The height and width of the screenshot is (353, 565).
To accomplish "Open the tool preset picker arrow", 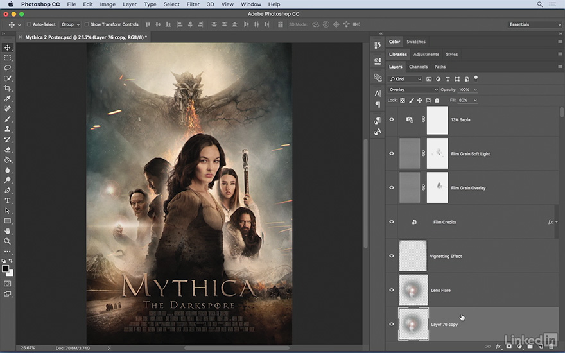I will [x=19, y=25].
